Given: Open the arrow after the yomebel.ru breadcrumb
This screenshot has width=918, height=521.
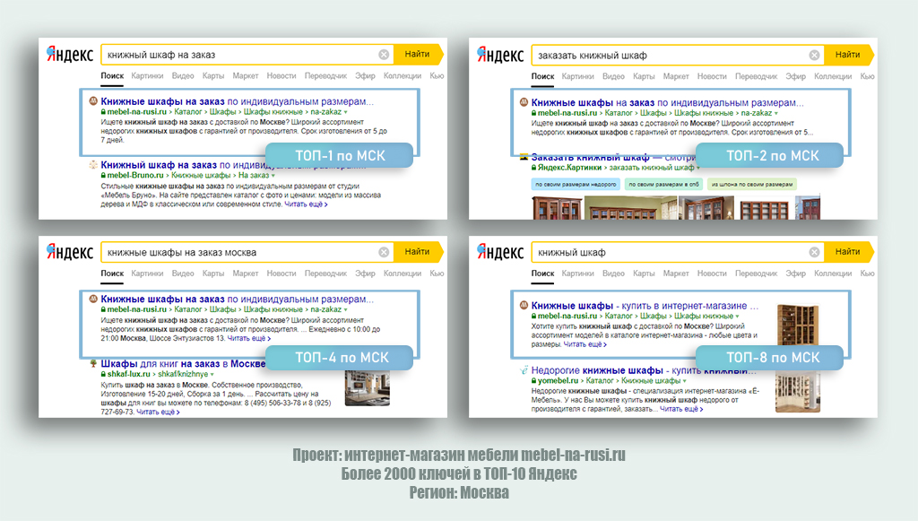Looking at the screenshot, I should (x=684, y=381).
